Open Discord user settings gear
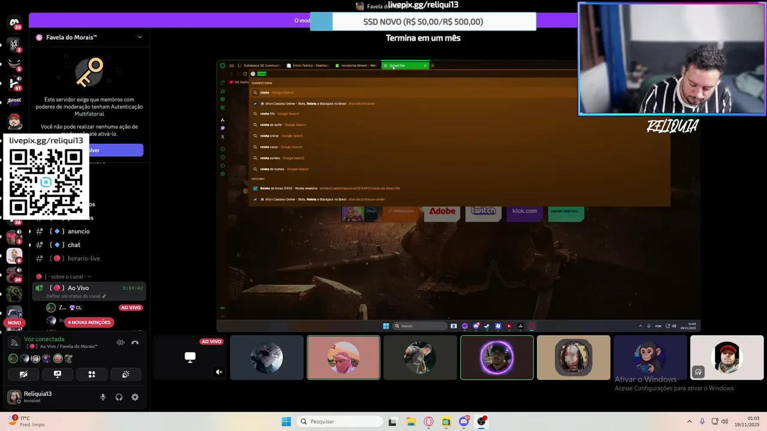 [x=135, y=397]
